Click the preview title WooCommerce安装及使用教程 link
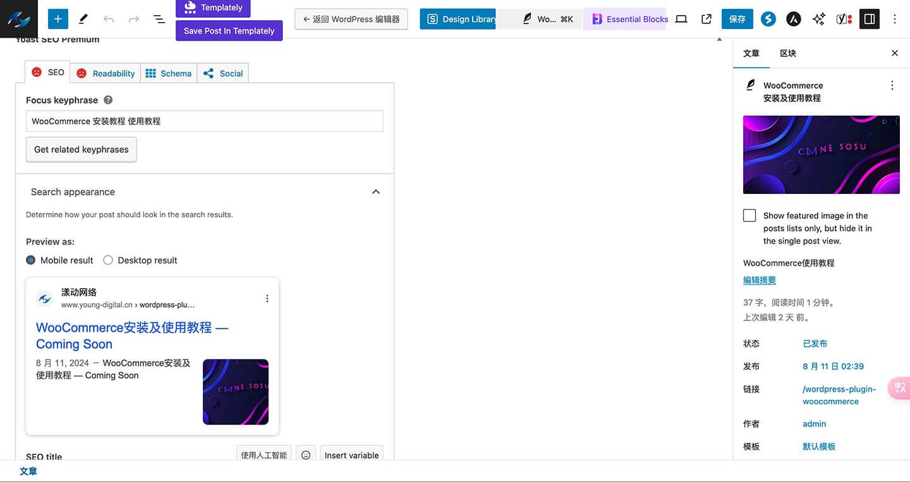 pyautogui.click(x=132, y=335)
